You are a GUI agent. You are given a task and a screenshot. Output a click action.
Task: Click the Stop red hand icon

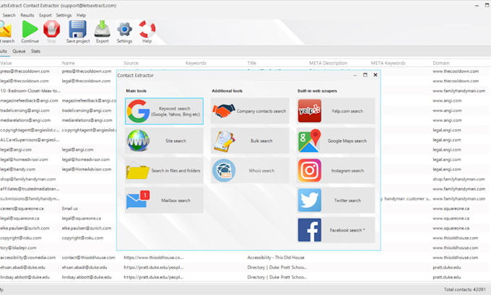pyautogui.click(x=52, y=30)
